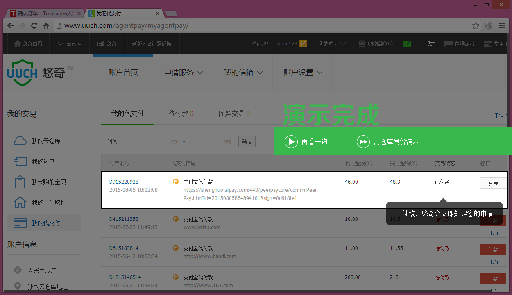Open order D415211353
512x295 pixels.
[x=124, y=219]
